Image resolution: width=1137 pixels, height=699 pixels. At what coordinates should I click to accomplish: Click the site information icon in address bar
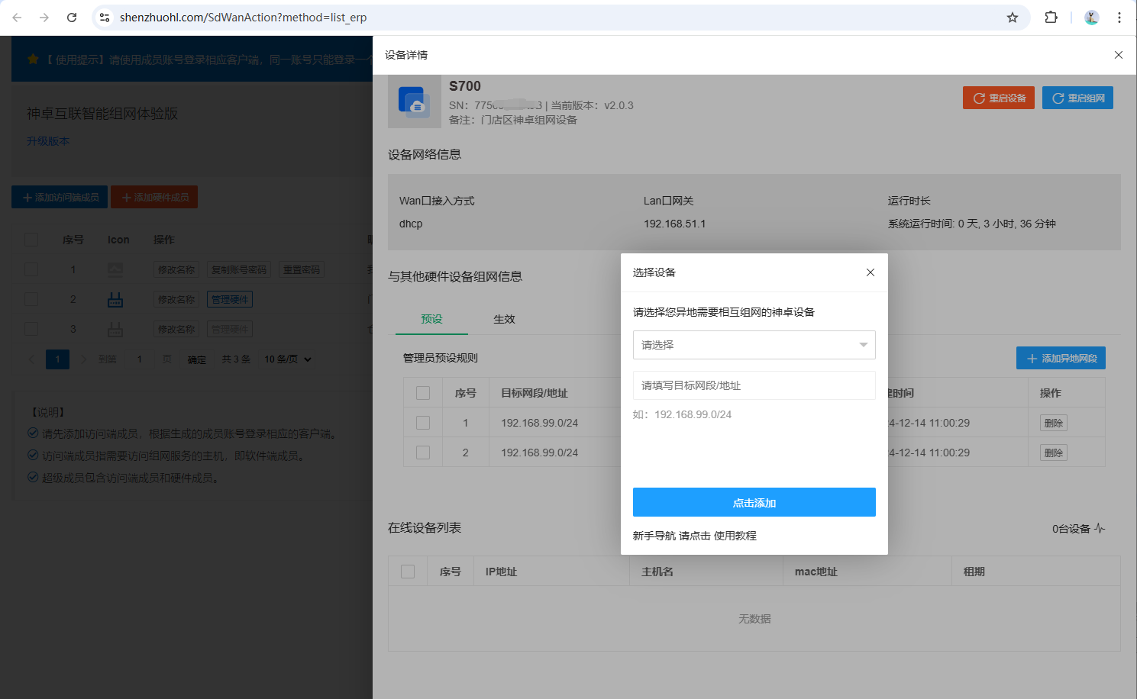pyautogui.click(x=105, y=18)
